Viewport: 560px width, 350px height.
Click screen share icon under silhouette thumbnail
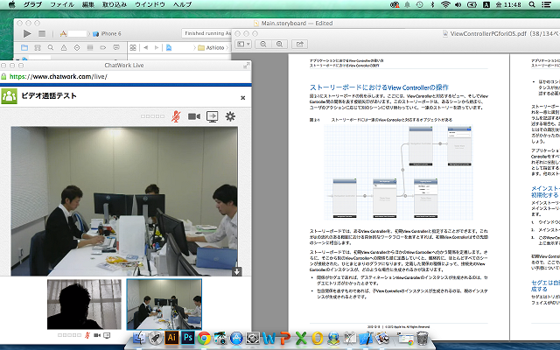[x=107, y=335]
